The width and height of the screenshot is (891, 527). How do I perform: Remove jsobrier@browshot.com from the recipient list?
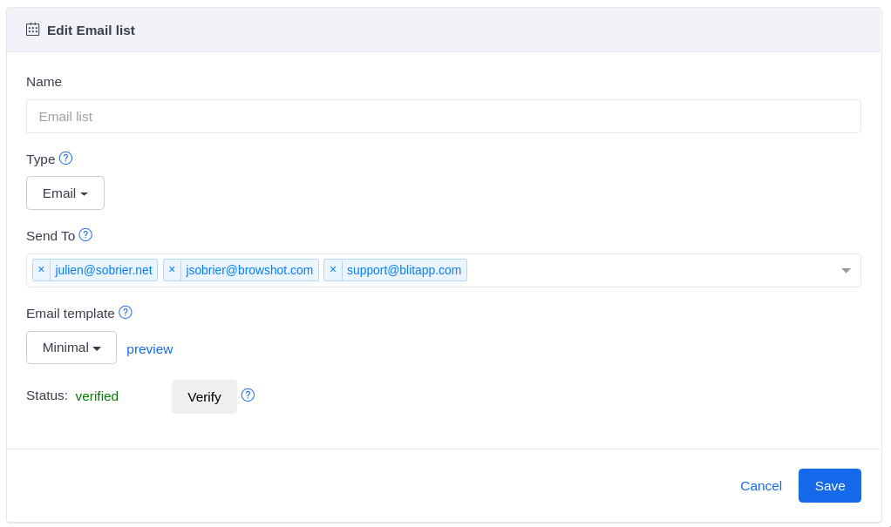click(x=172, y=269)
